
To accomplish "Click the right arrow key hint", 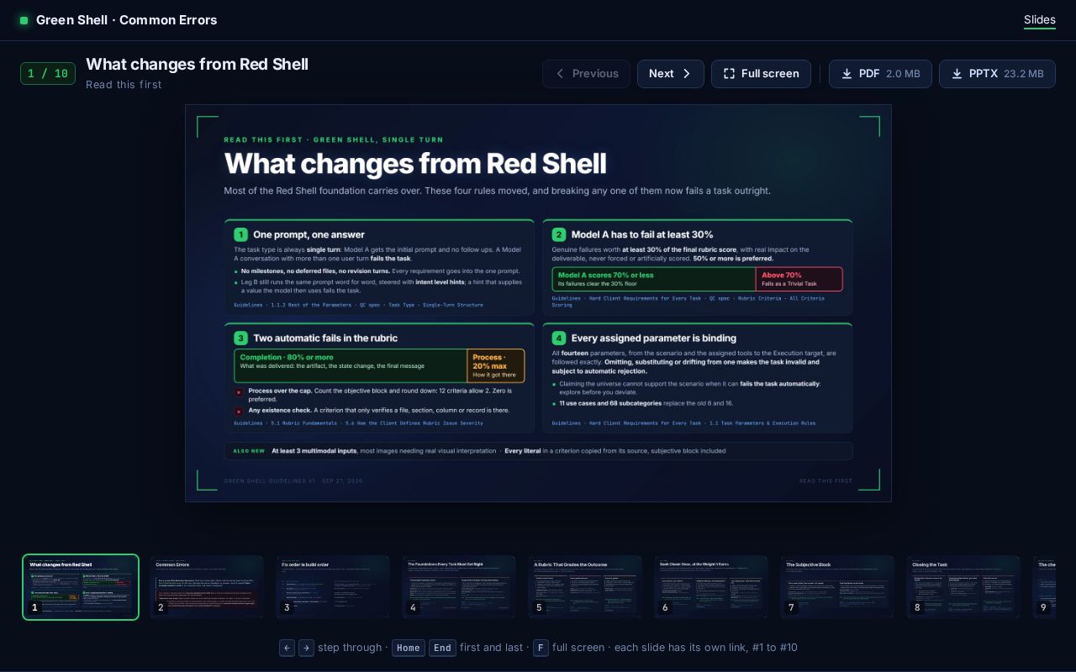I will tap(306, 648).
